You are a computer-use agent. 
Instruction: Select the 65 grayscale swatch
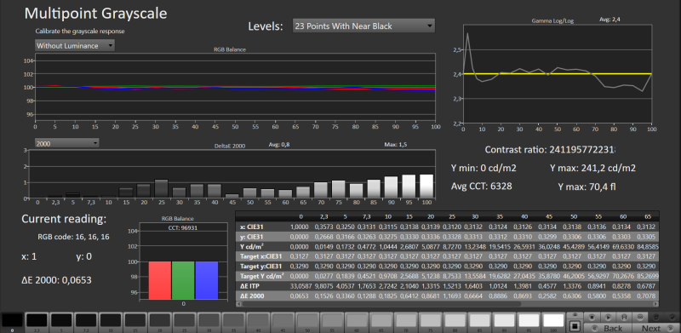tap(381, 321)
